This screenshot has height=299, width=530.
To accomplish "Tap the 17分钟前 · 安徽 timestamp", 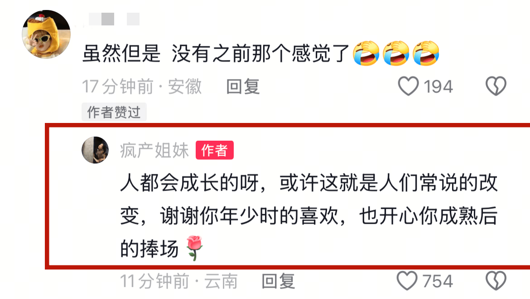I will tap(142, 86).
